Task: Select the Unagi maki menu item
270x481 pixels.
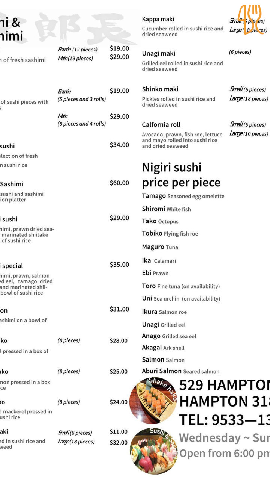Action: click(x=158, y=53)
